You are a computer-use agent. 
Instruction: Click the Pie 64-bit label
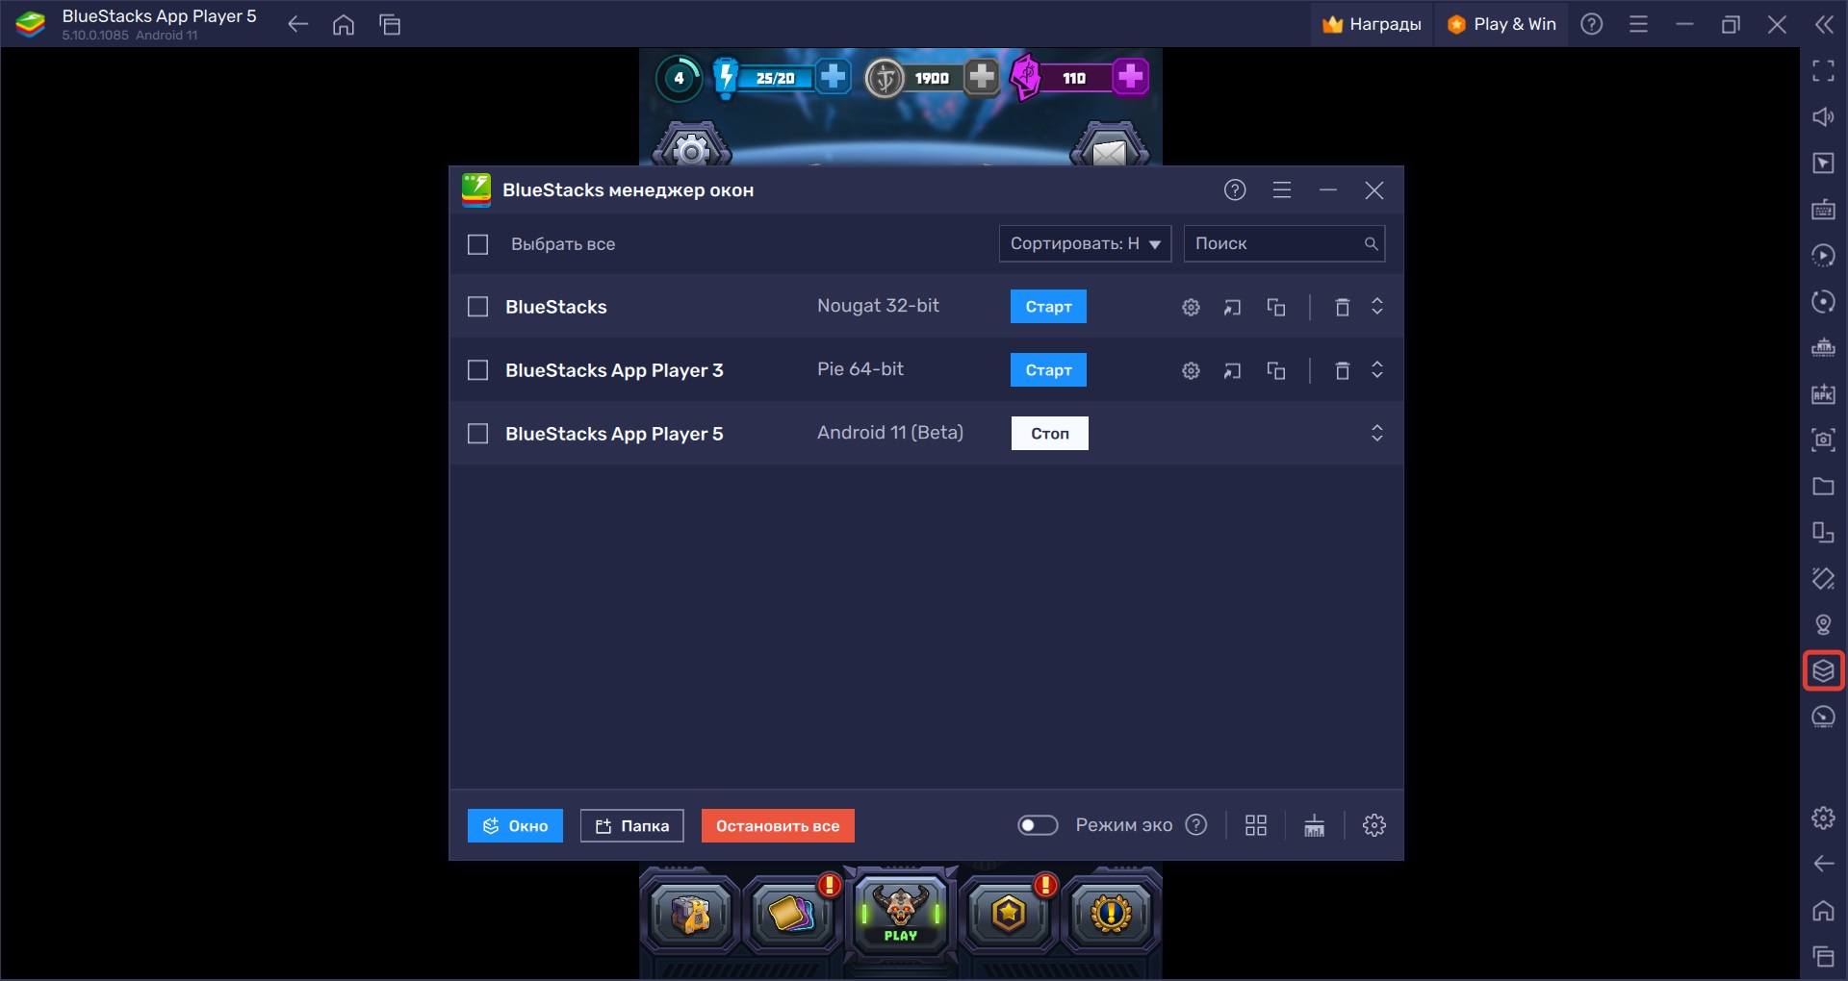pyautogui.click(x=860, y=369)
